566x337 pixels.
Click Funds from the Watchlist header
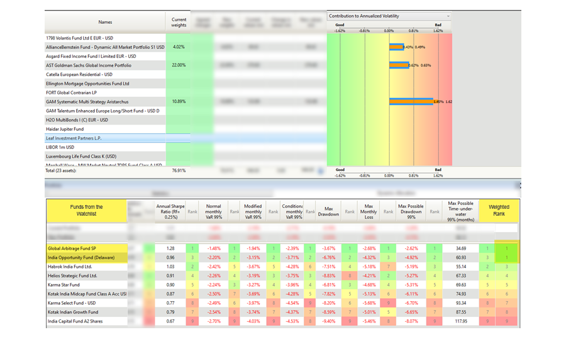(87, 211)
